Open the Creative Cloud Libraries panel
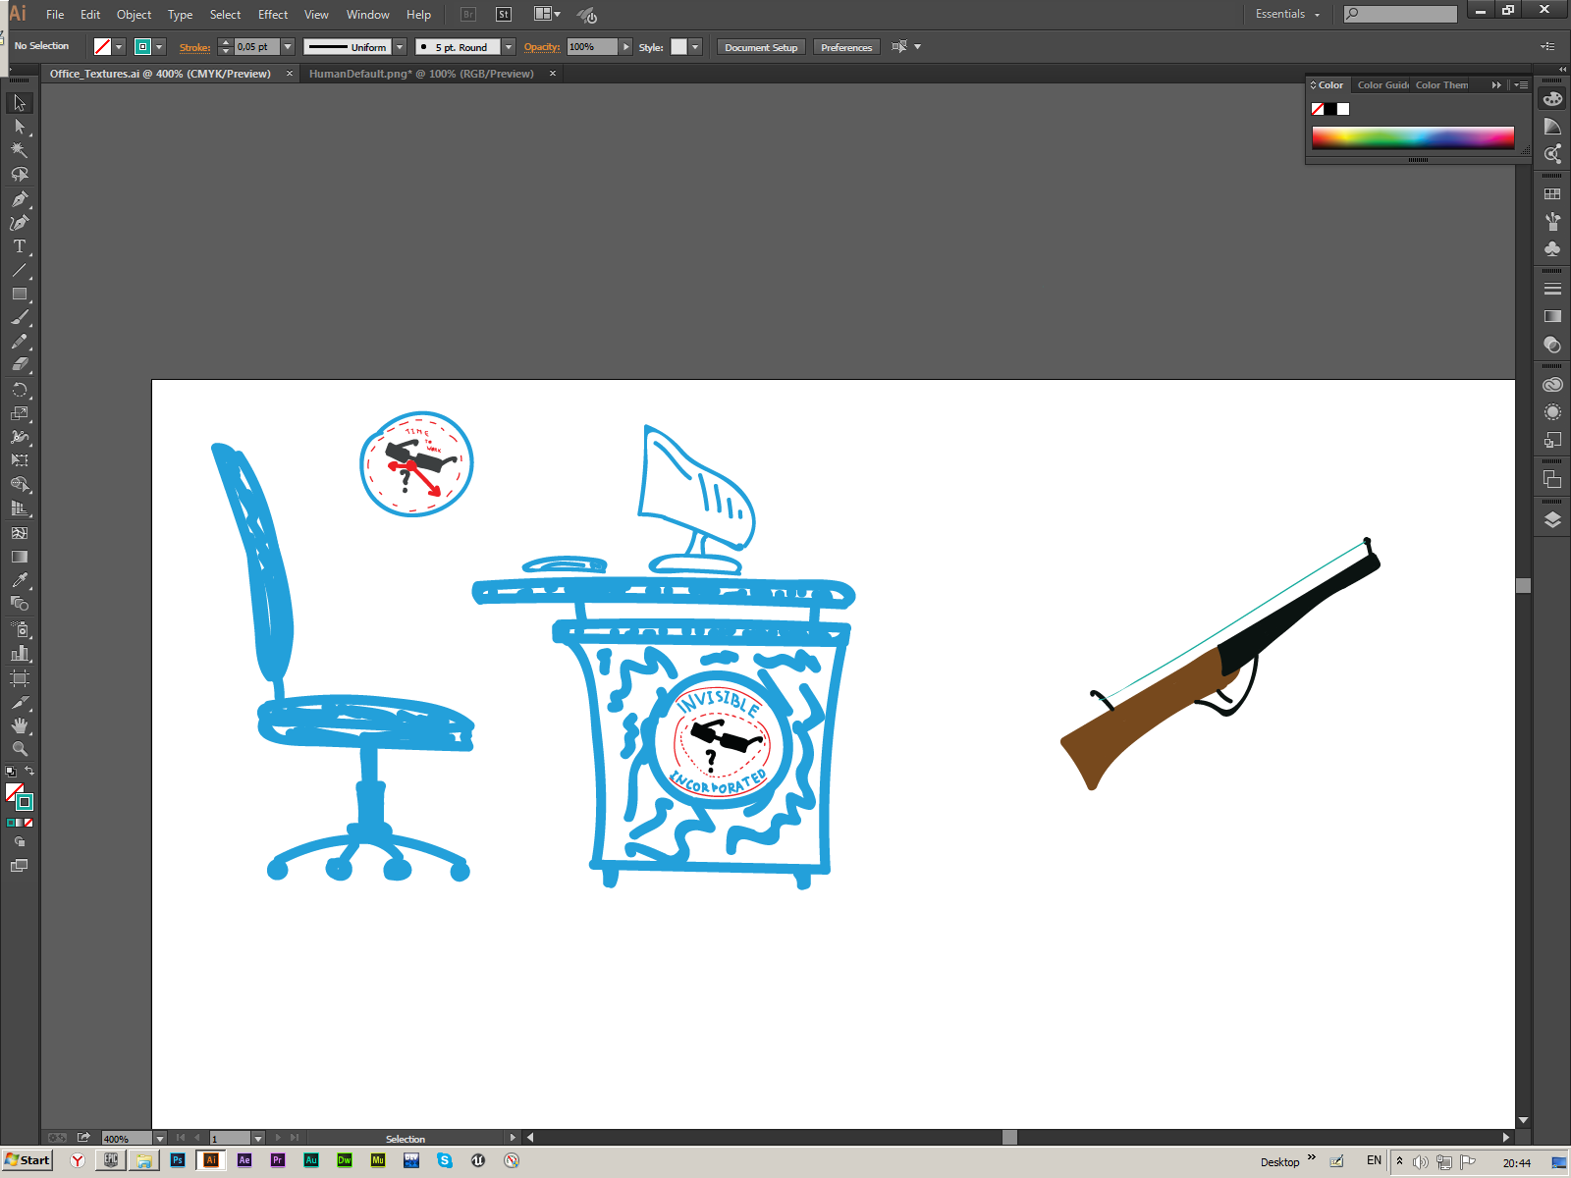The image size is (1571, 1178). coord(1552,385)
